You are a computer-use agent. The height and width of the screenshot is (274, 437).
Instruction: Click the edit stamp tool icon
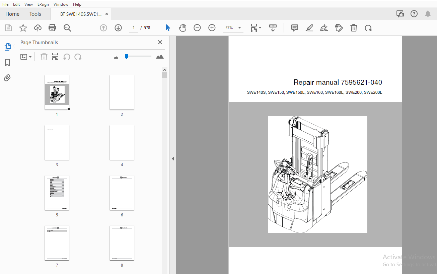[339, 28]
